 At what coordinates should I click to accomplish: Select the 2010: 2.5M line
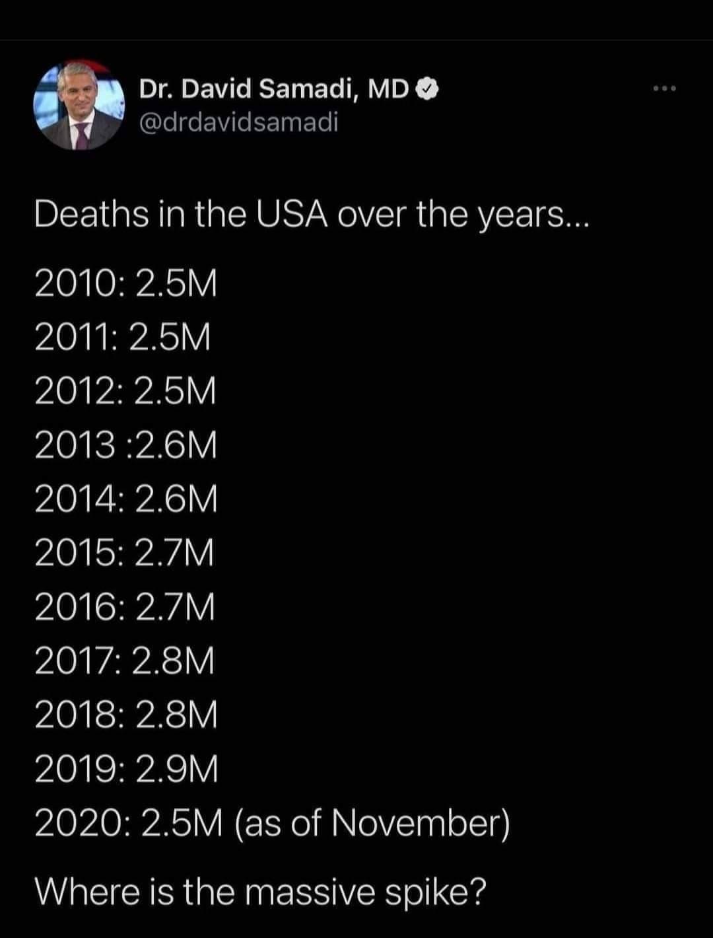point(125,284)
